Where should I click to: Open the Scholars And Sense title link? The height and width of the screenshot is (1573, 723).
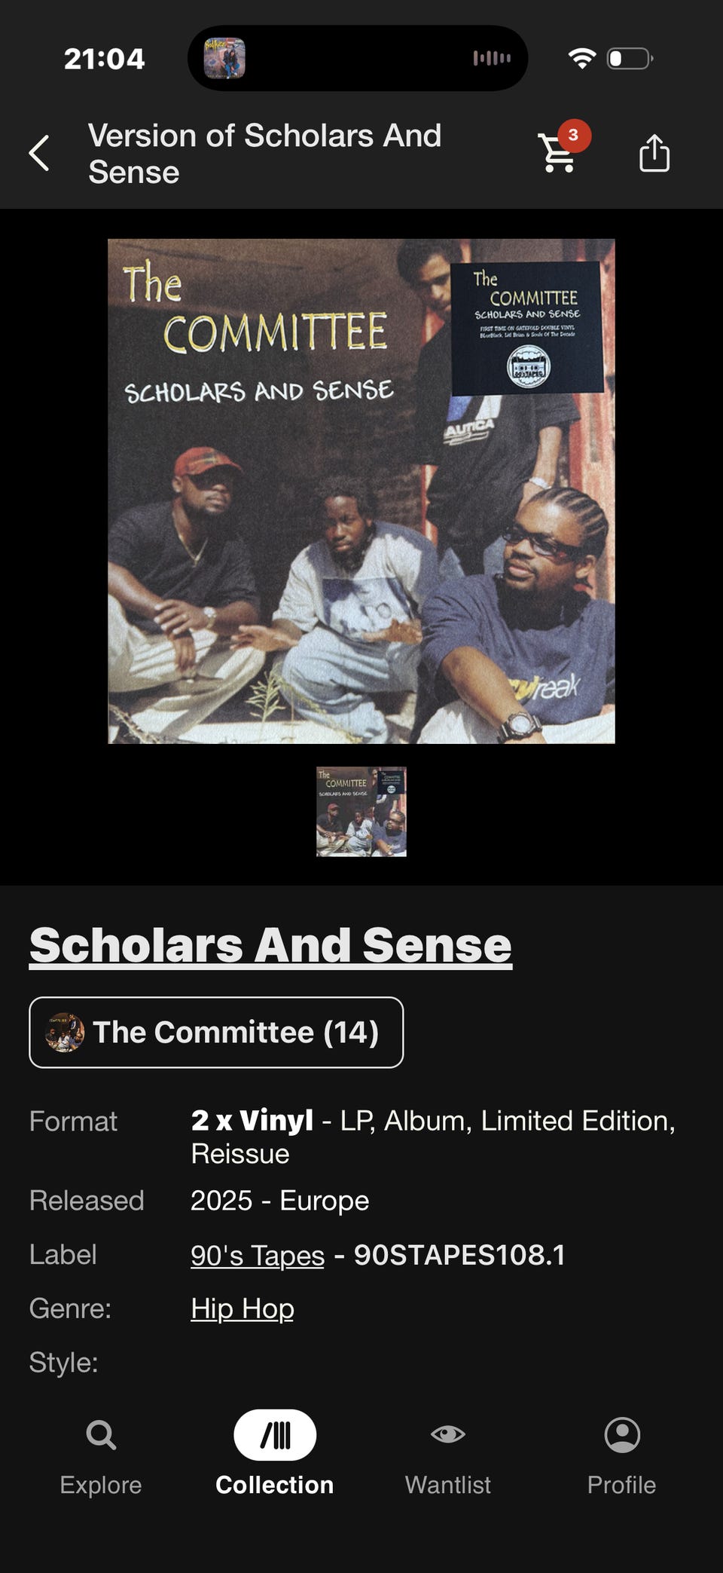pos(270,945)
